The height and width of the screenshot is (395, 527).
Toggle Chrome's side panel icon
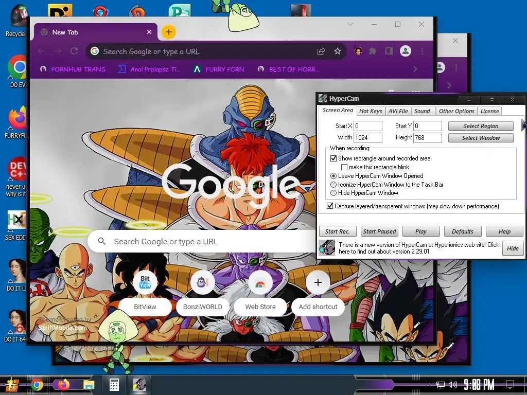[x=389, y=51]
